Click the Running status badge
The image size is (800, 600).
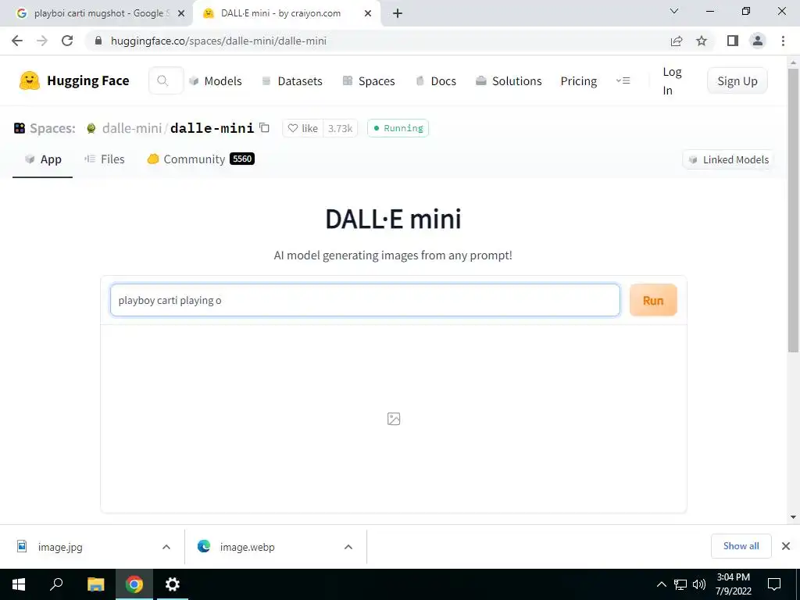click(398, 128)
